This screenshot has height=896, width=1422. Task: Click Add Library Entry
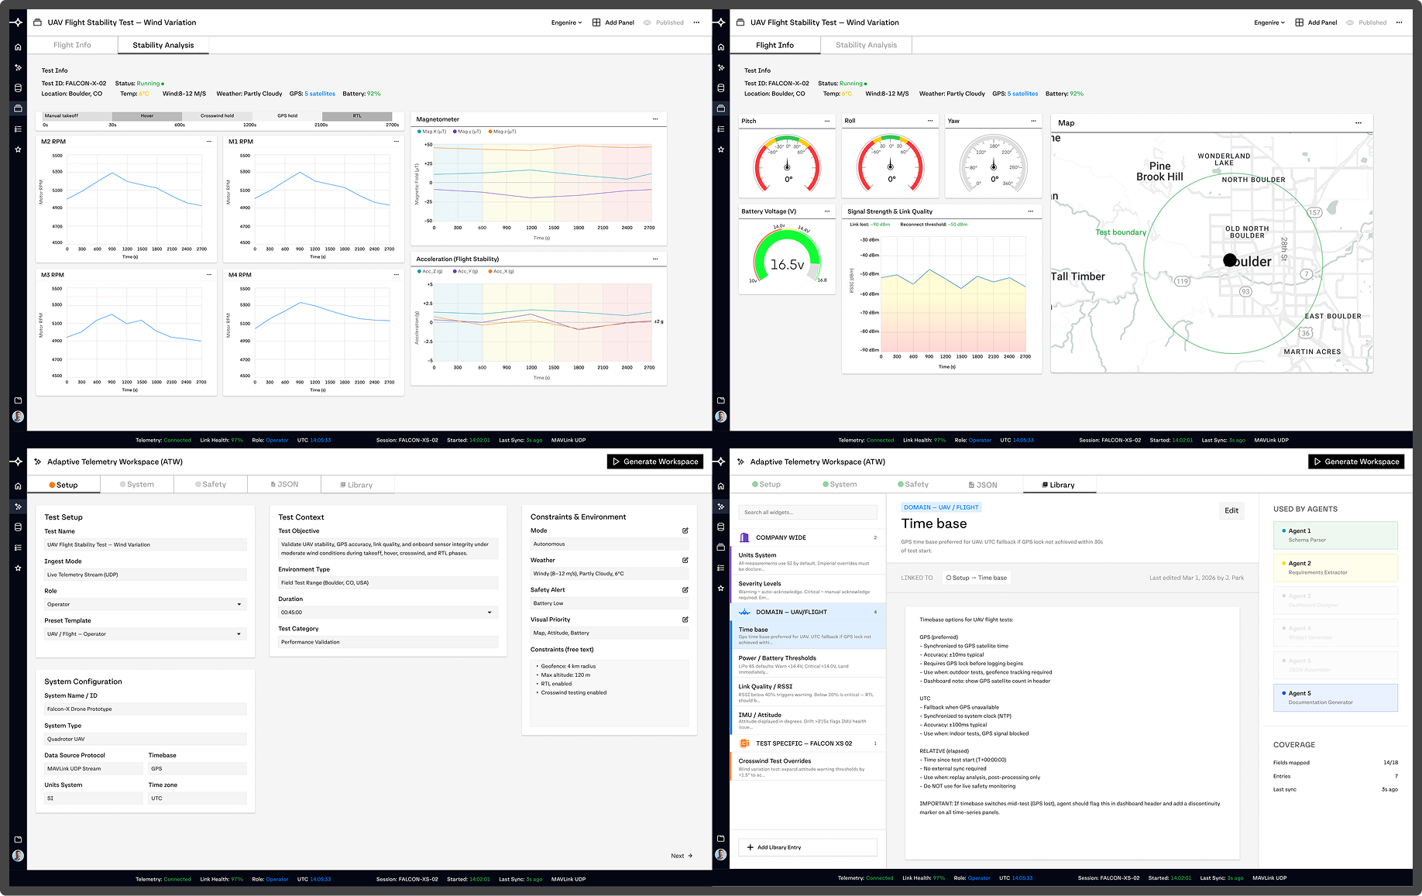coord(808,847)
